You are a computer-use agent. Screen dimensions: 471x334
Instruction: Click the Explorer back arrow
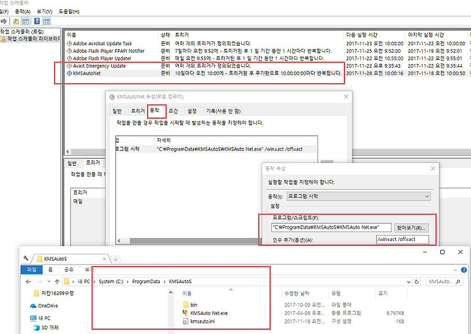point(28,282)
